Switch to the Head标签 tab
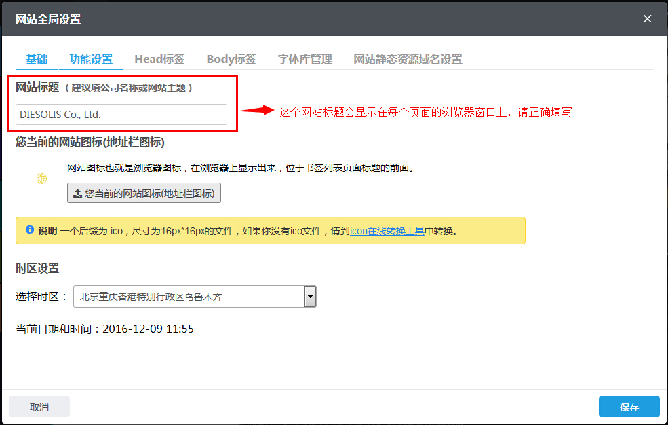 [159, 59]
